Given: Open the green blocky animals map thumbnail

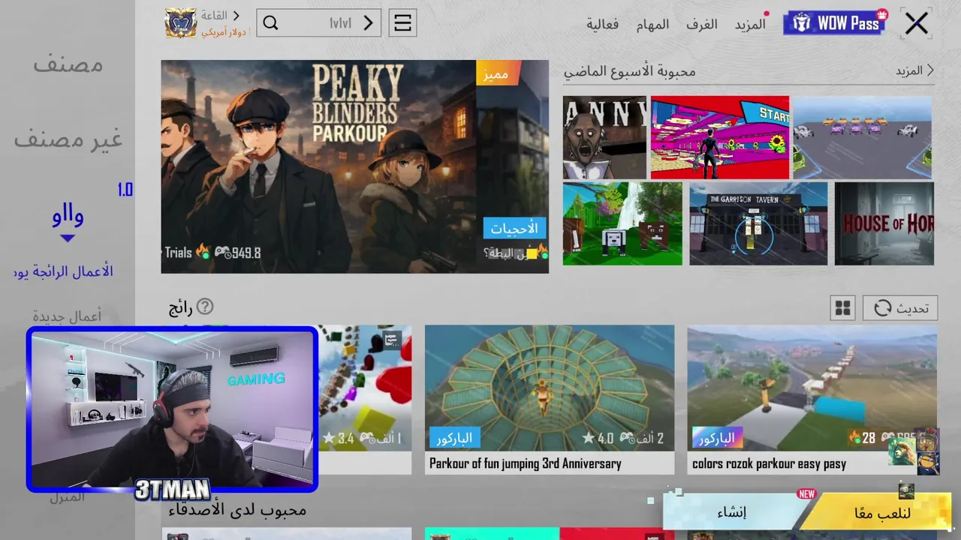Looking at the screenshot, I should (x=622, y=223).
